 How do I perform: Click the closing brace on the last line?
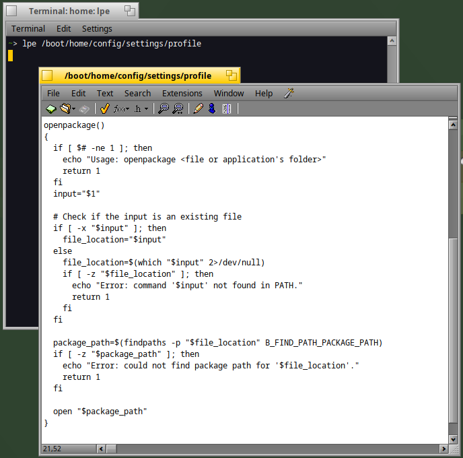tap(46, 423)
